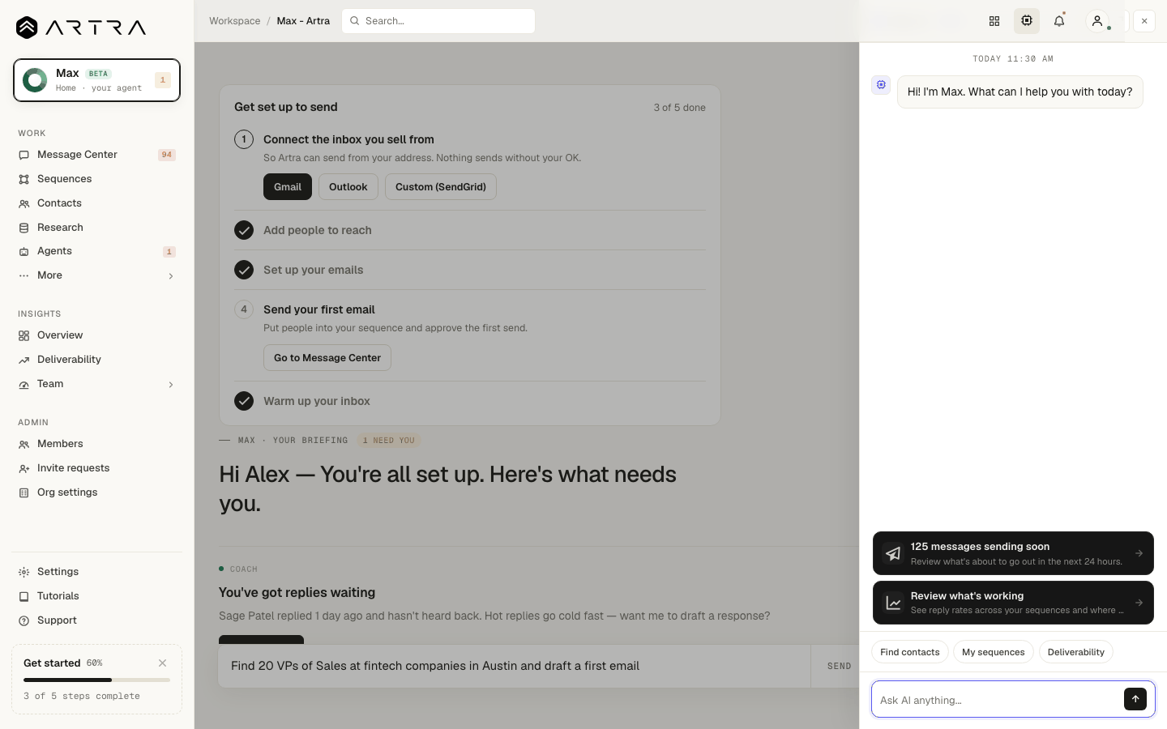Click the Artra logo in the sidebar

coord(81,28)
